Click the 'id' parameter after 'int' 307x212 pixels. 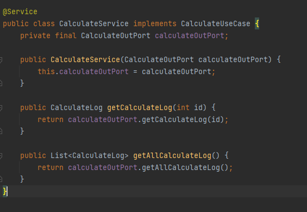(198, 107)
